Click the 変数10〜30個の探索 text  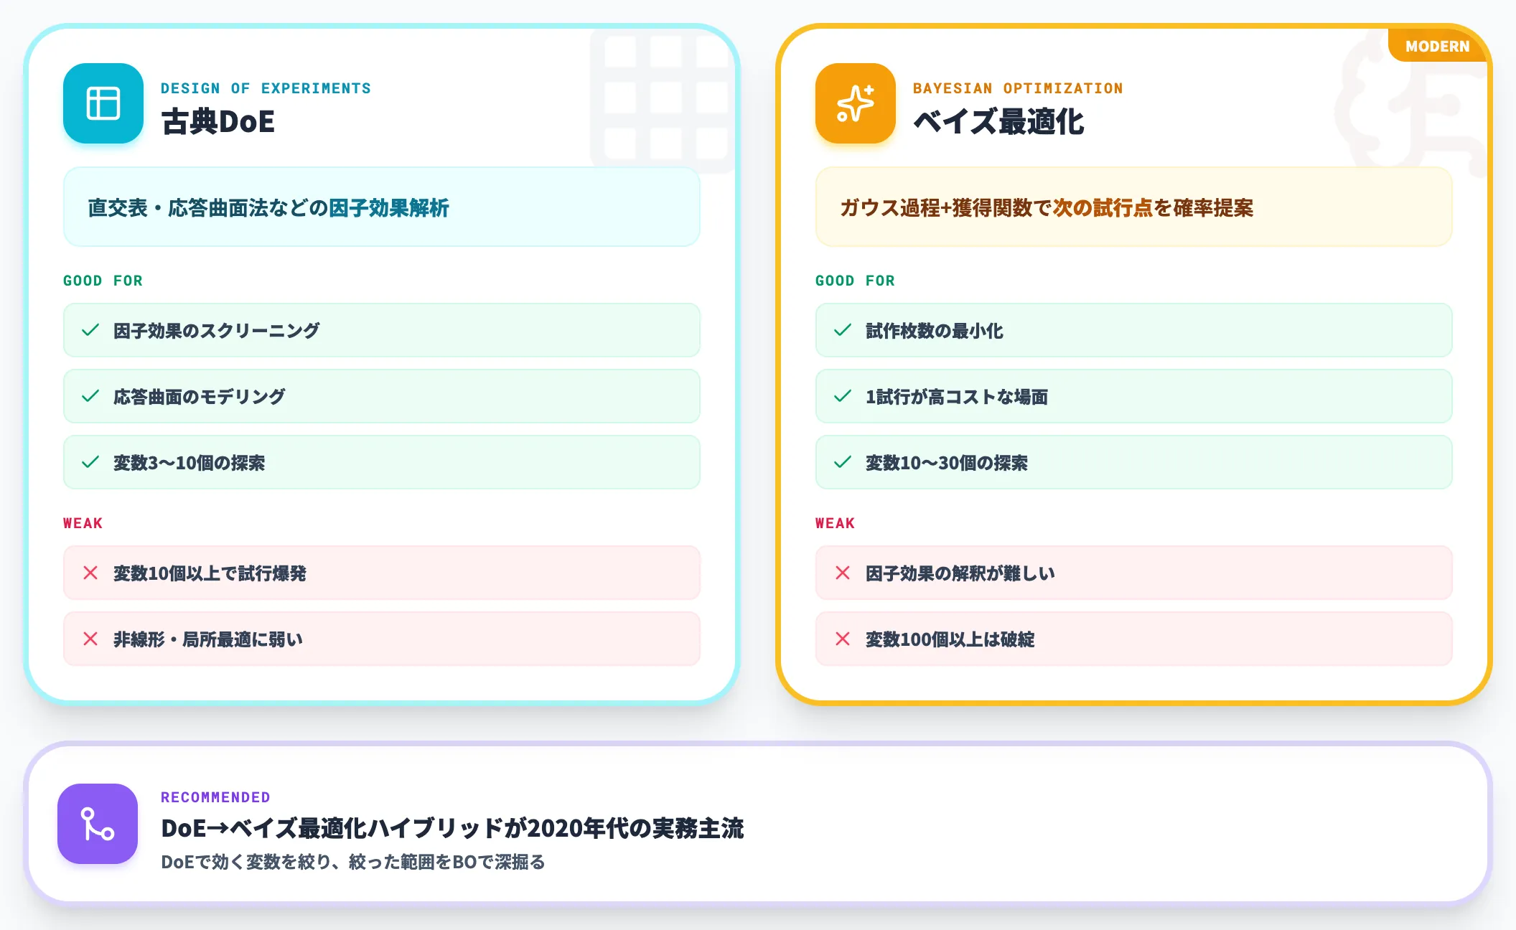point(946,463)
